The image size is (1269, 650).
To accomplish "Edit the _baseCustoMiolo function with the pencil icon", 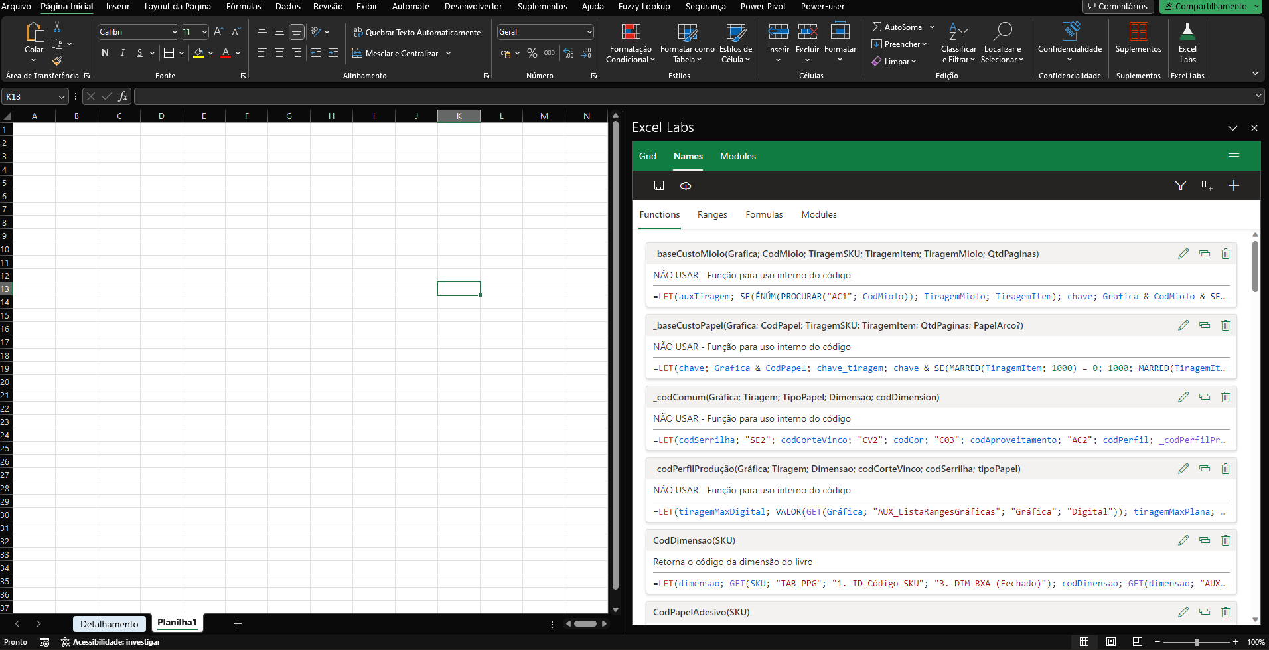I will point(1183,254).
